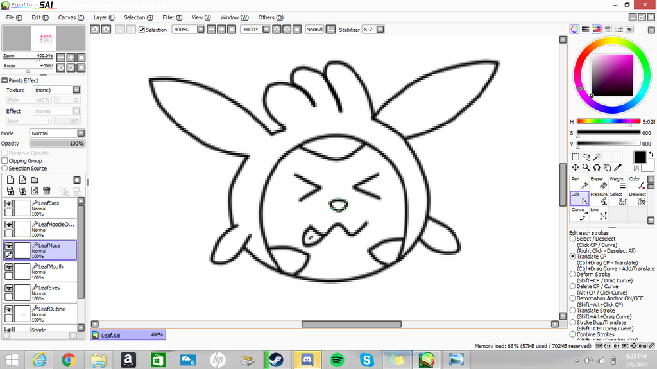Screen dimensions: 657x369
Task: Choose the Select / Deselect edit mode
Action: [x=573, y=239]
